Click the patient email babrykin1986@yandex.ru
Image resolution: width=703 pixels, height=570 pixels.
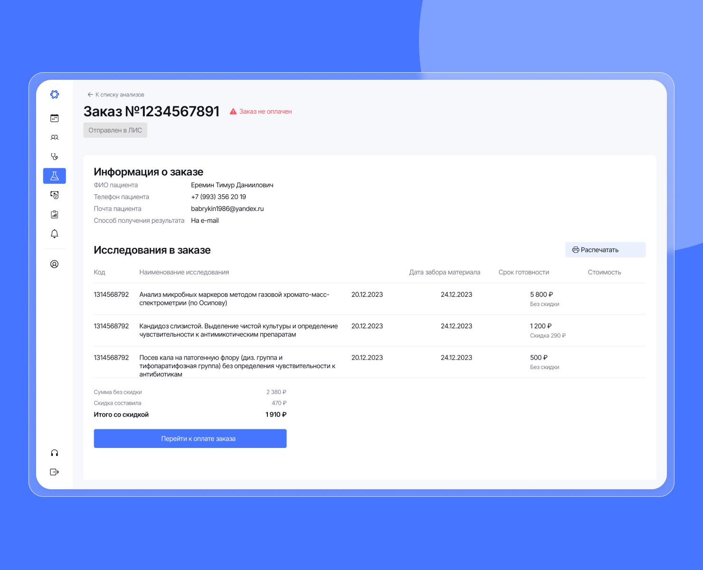click(x=227, y=209)
